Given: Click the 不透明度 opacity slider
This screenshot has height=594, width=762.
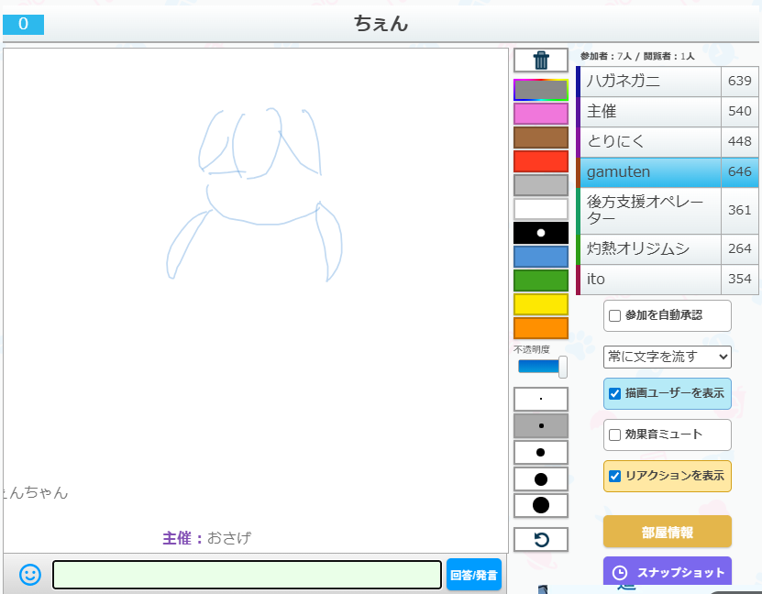Looking at the screenshot, I should pyautogui.click(x=541, y=367).
